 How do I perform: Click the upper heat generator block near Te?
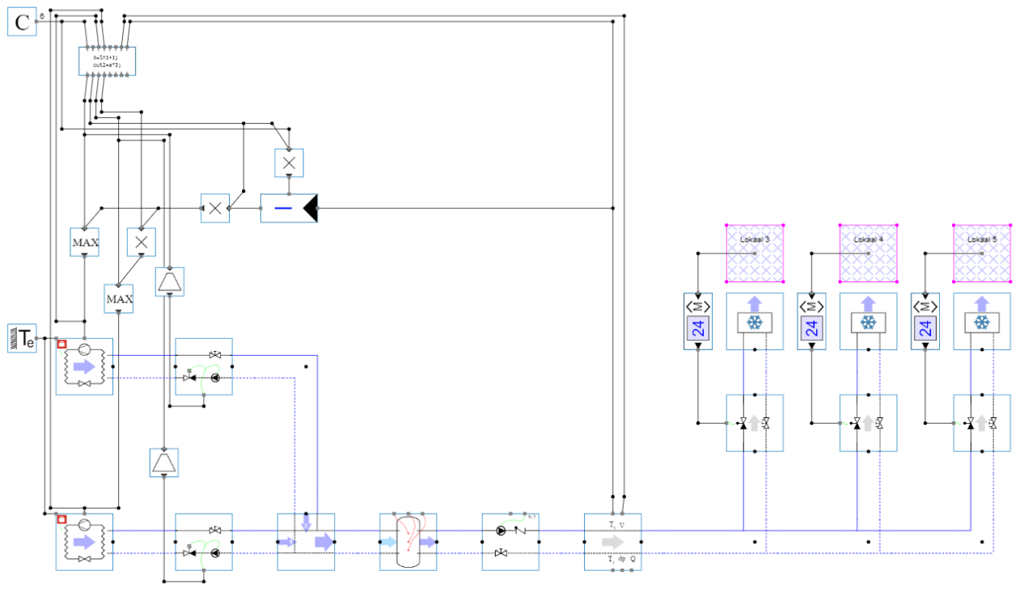click(x=84, y=366)
